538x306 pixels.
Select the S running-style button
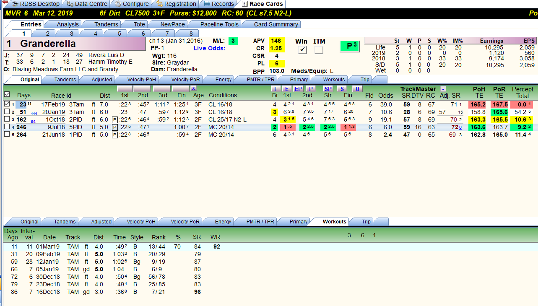click(342, 89)
